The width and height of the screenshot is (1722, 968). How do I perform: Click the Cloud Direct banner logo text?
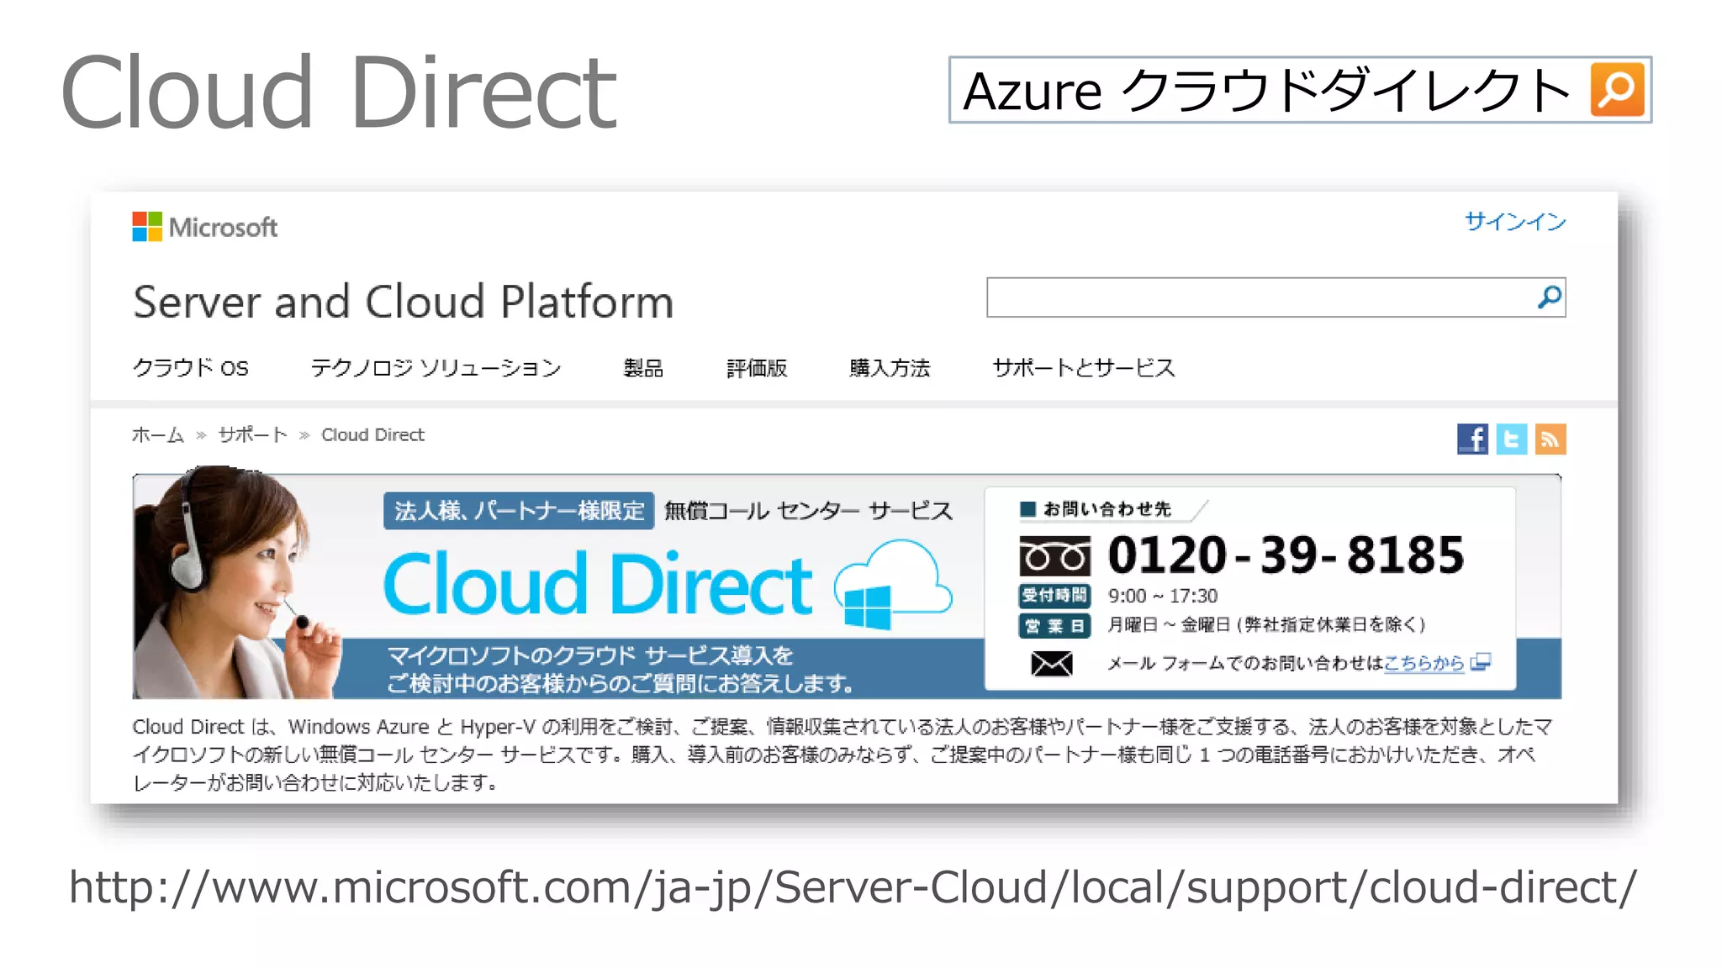point(598,585)
